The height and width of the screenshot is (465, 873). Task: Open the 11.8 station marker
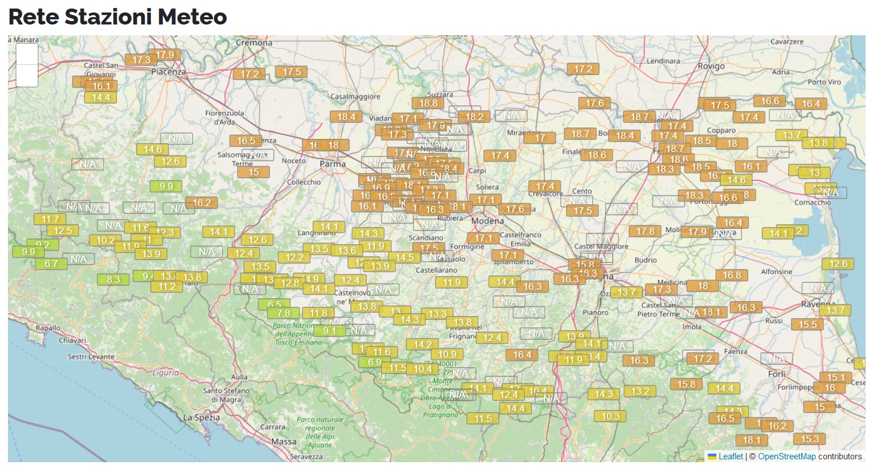(x=318, y=313)
